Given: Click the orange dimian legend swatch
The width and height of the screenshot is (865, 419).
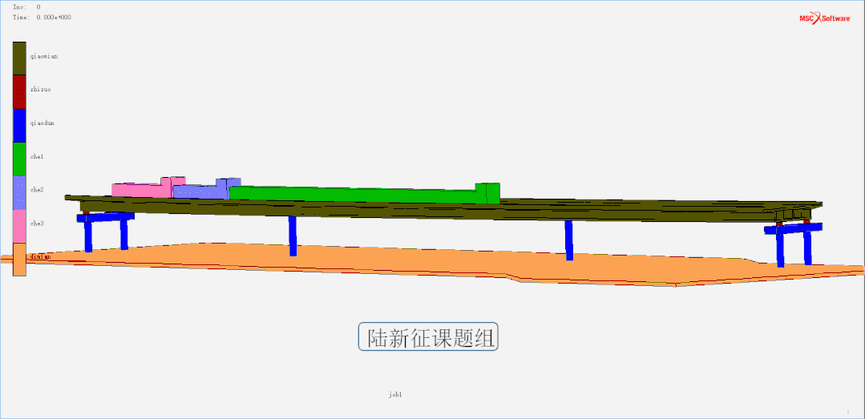Looking at the screenshot, I should [19, 260].
